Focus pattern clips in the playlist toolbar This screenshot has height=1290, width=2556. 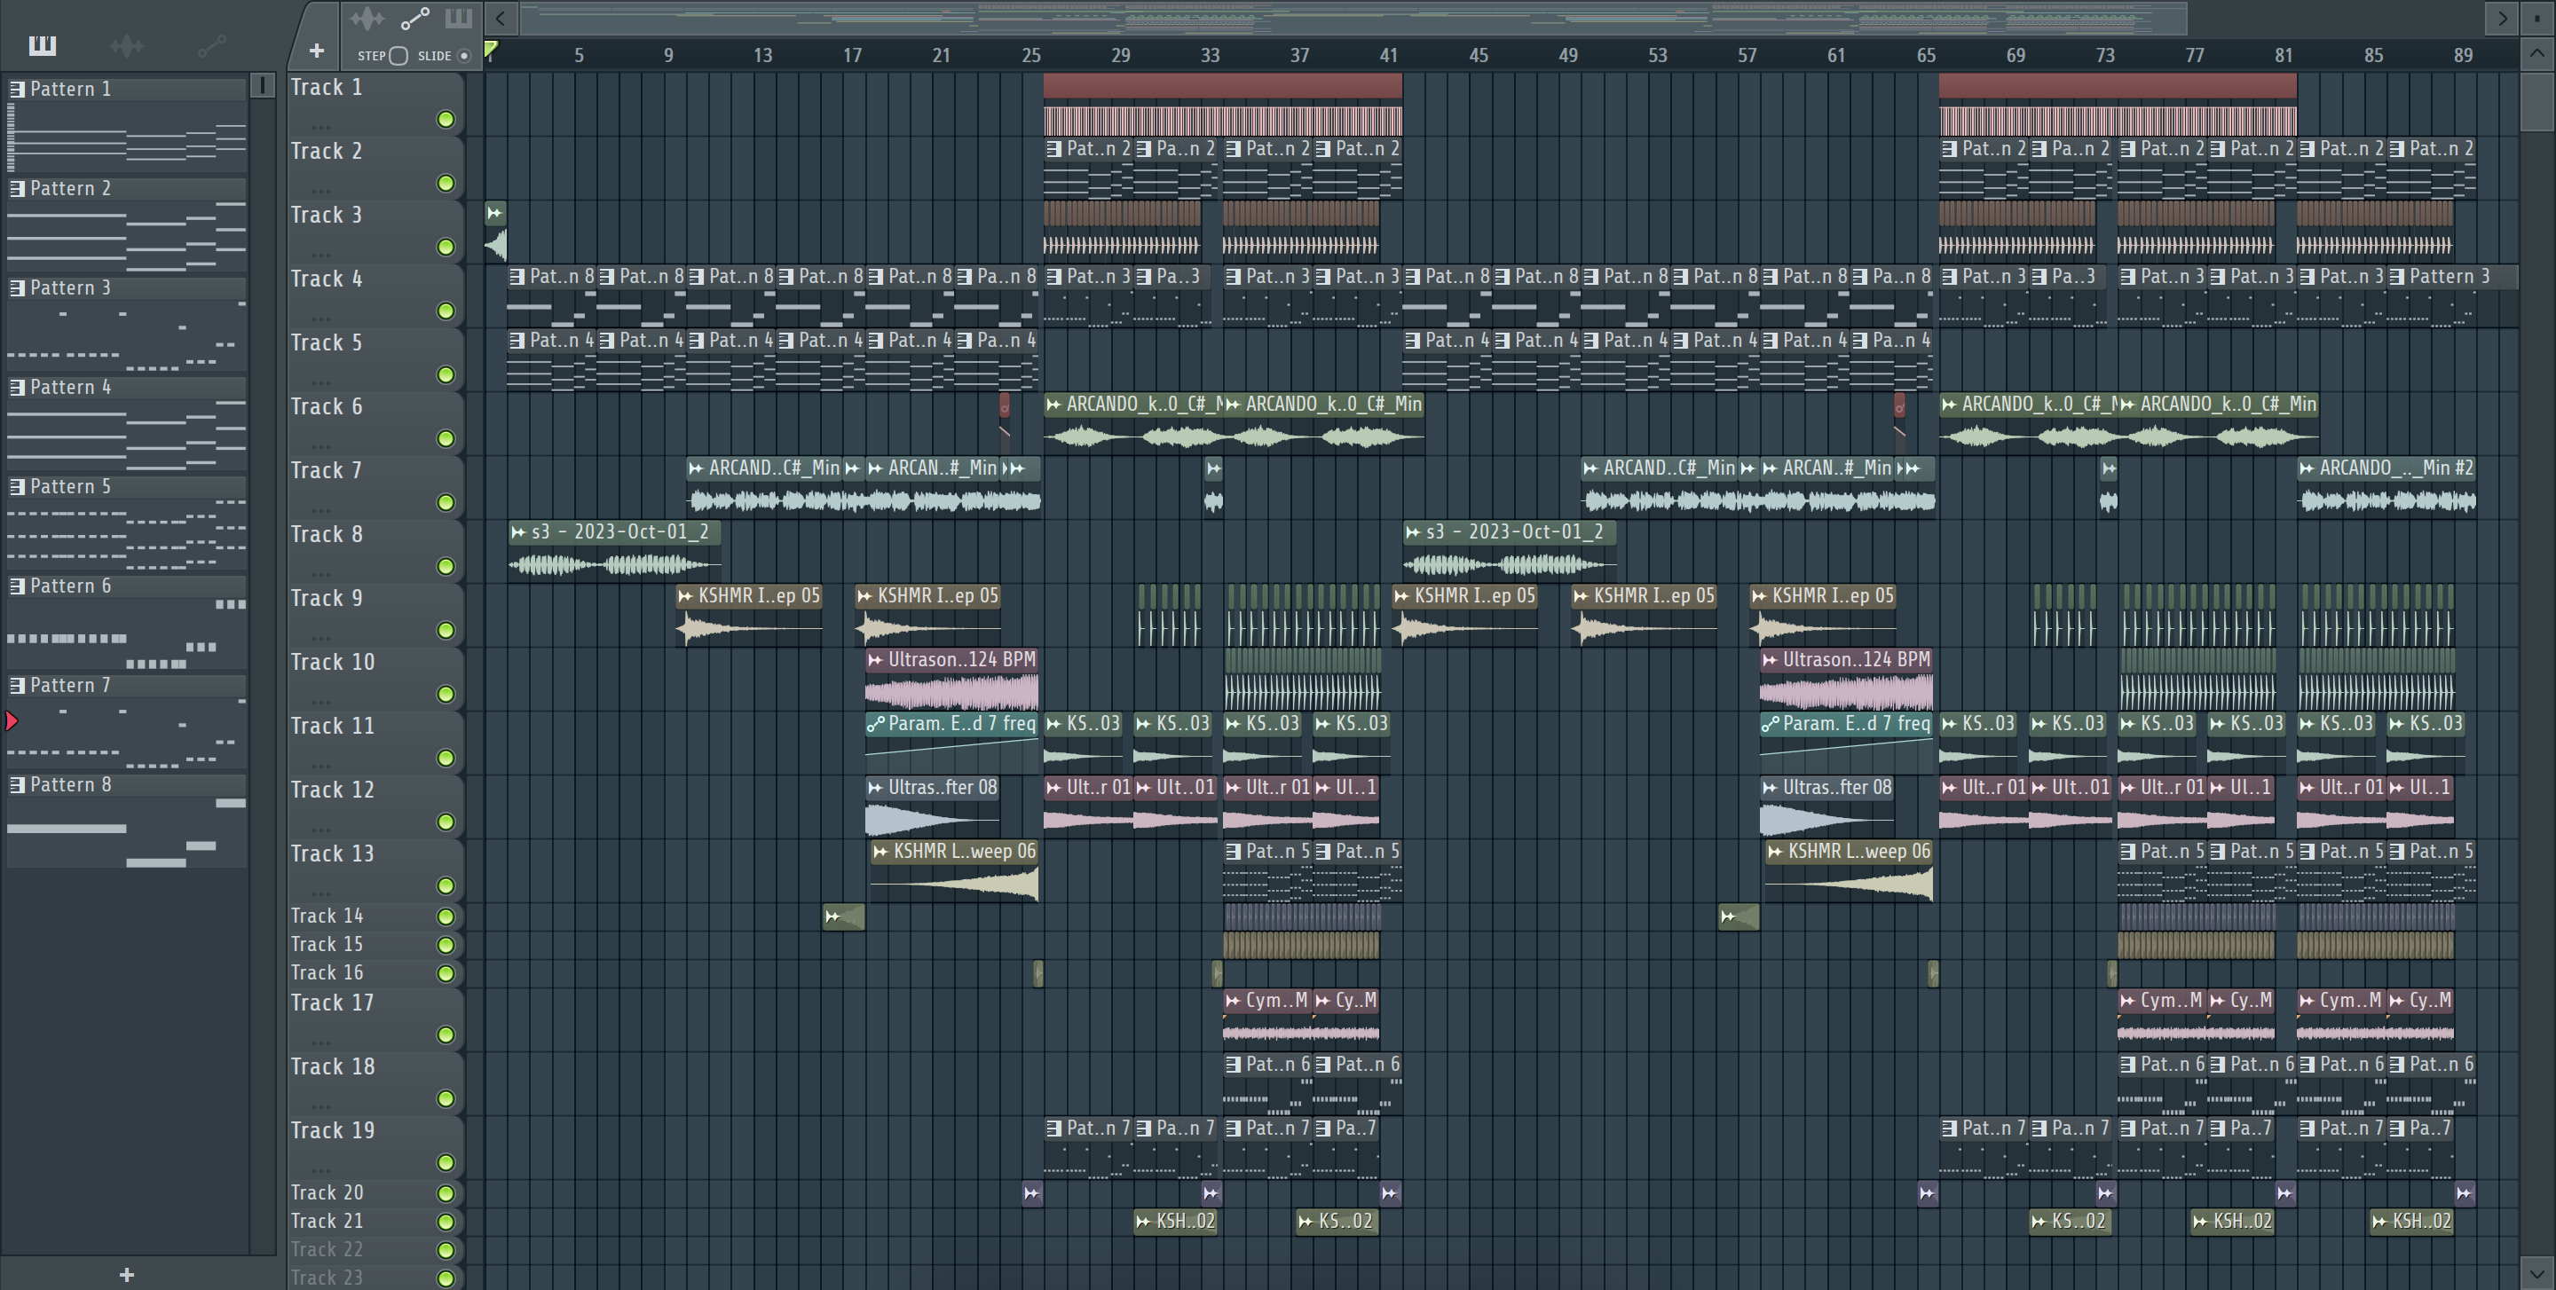click(459, 18)
